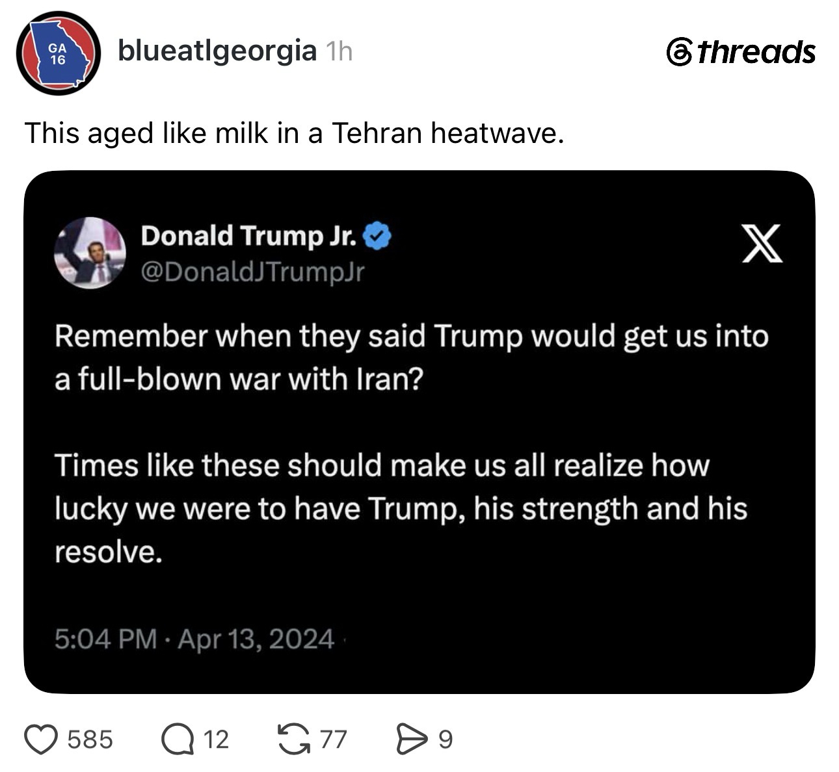Open the blueatlgeorgia GA 16 profile avatar
The height and width of the screenshot is (772, 839).
click(59, 53)
